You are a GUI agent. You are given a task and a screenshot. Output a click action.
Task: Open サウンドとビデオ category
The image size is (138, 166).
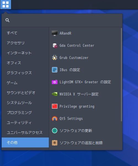coord(25,93)
